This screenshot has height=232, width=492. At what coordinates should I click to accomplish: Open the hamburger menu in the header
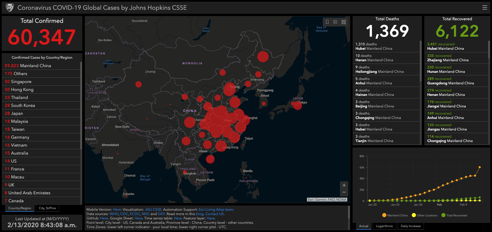pyautogui.click(x=485, y=8)
